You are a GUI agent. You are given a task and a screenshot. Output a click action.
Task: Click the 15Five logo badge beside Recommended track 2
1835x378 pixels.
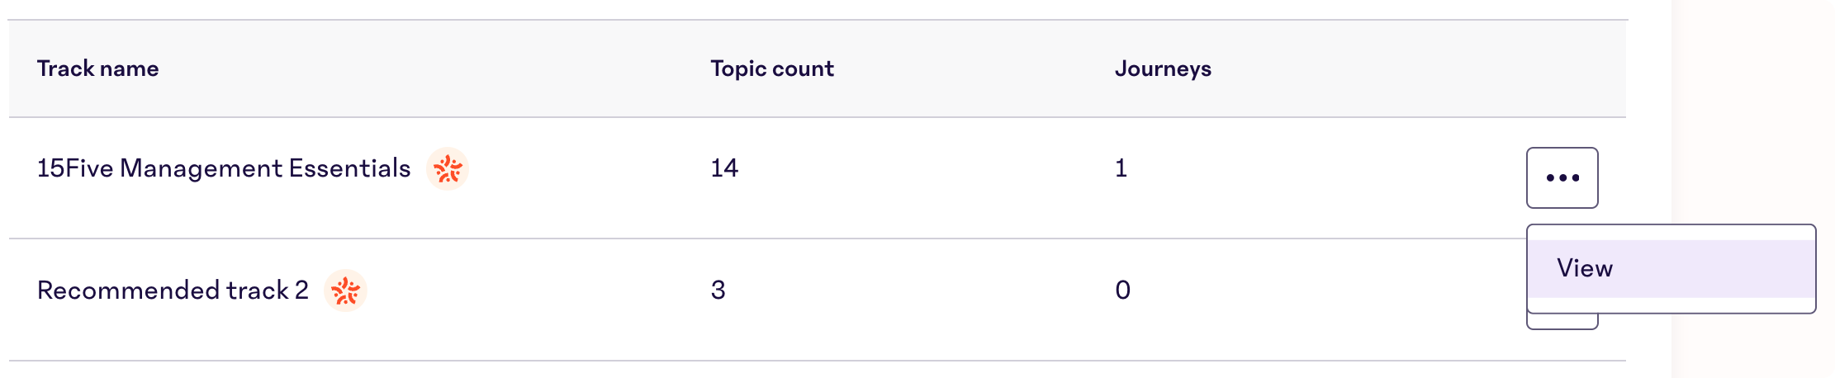345,291
